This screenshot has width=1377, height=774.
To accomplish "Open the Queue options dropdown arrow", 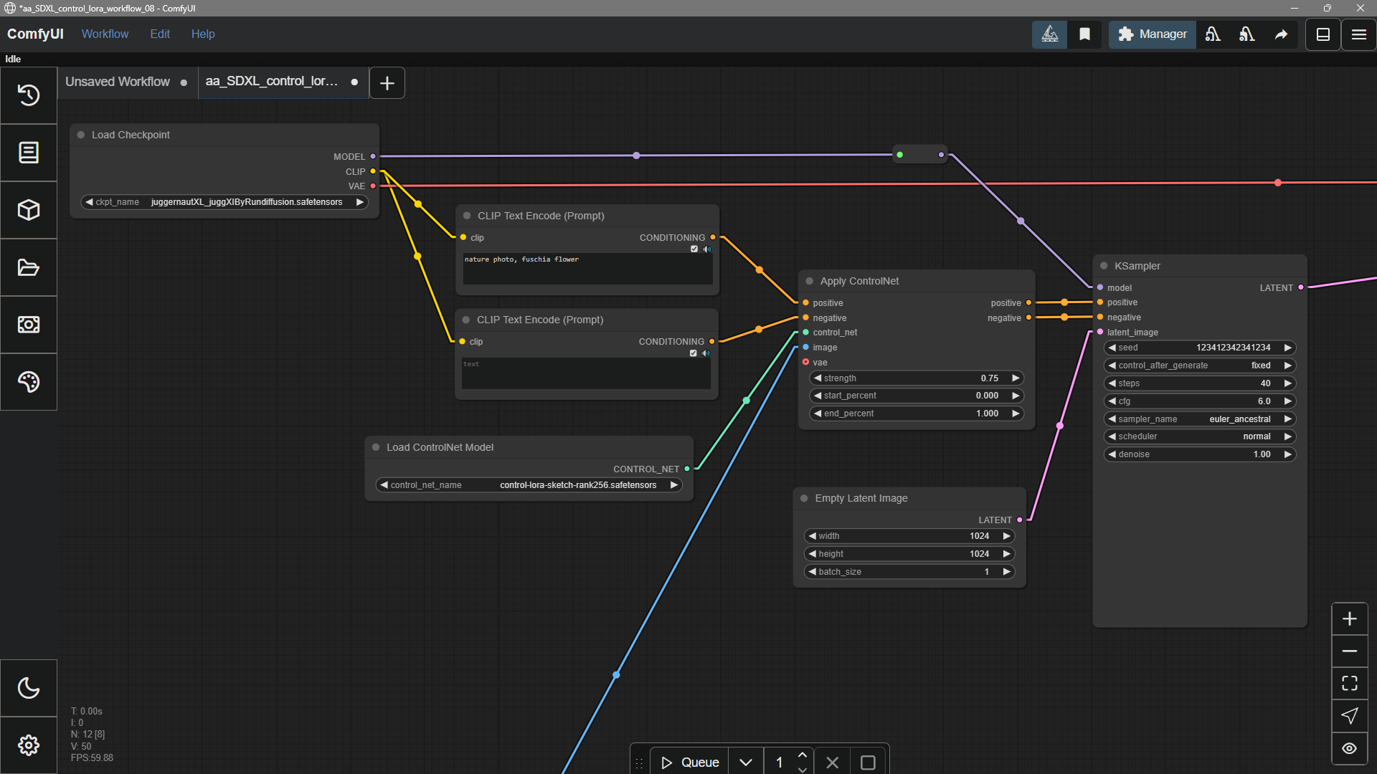I will (746, 763).
